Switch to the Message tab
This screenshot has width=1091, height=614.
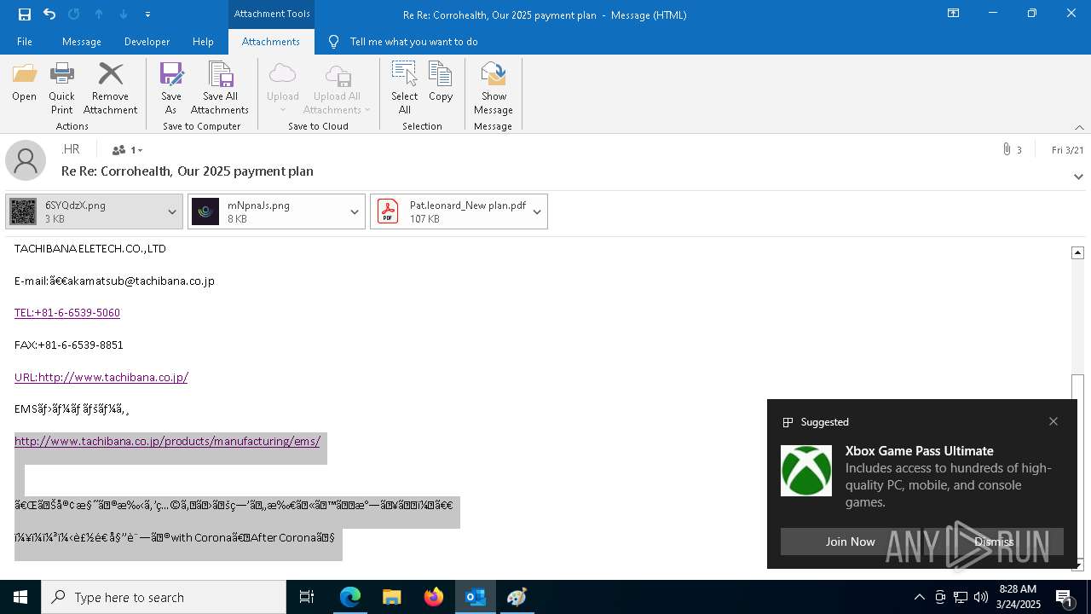(x=82, y=42)
